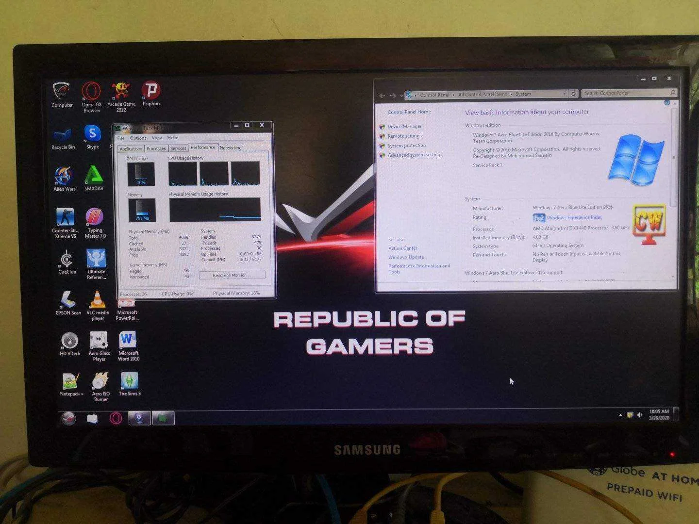
Task: Open Control Panel Home link
Action: (x=409, y=112)
